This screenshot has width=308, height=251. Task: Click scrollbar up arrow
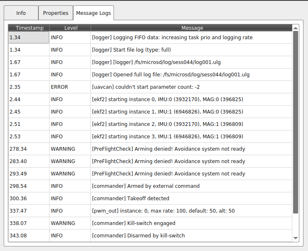(296, 28)
